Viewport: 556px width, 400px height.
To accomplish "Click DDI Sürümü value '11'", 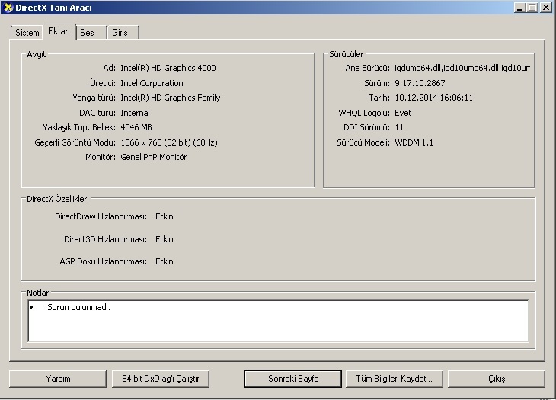I will click(x=399, y=127).
